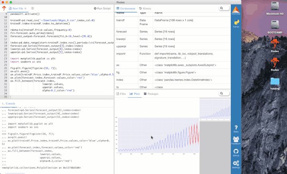The image size is (287, 174).
Task: Click the Packages tab box icon
Action: pyautogui.click(x=145, y=94)
